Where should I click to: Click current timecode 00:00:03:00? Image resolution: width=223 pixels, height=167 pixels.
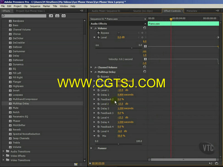98,163
